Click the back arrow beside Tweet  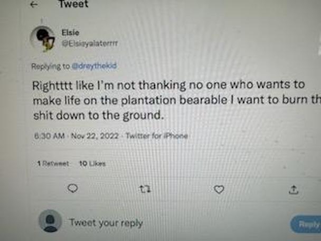[x=35, y=5]
